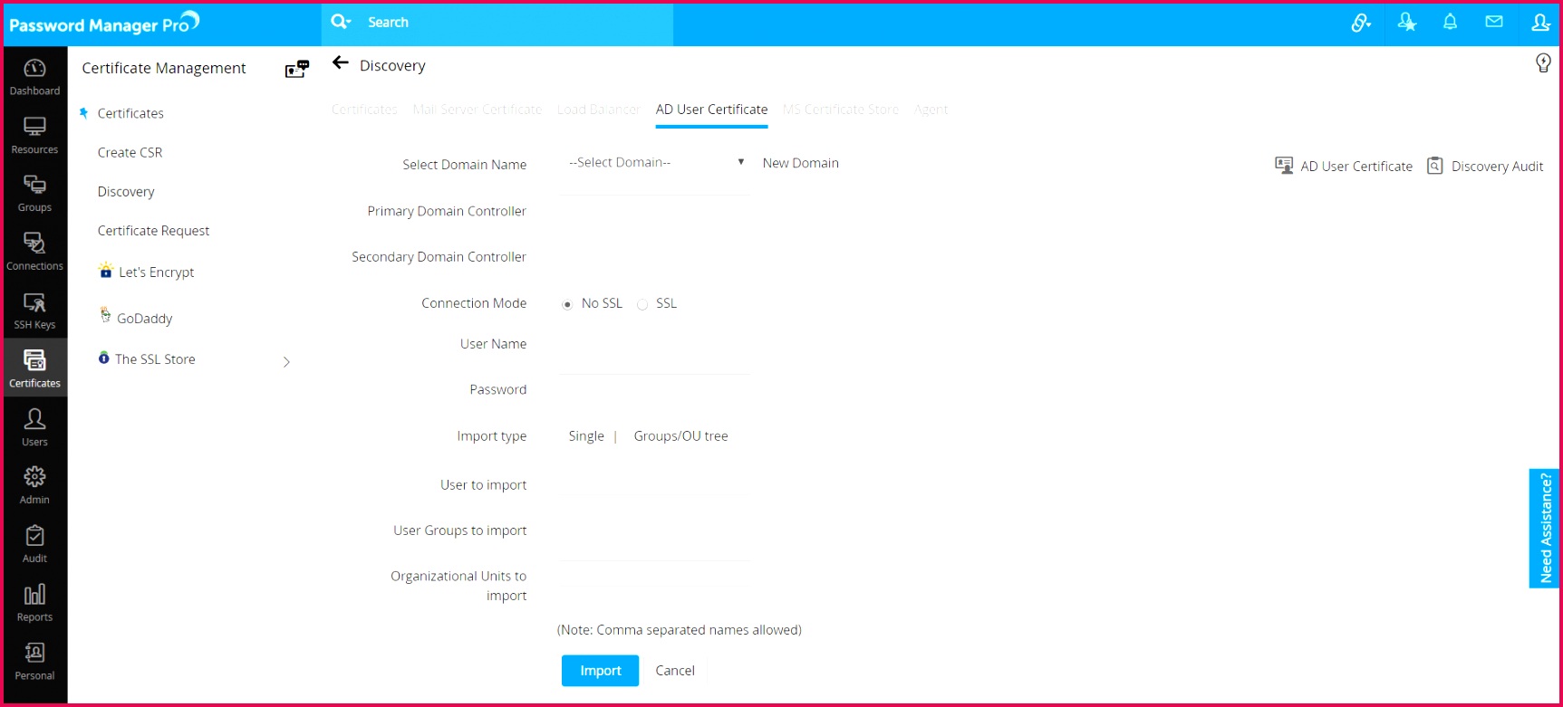Click the Discovery Audit icon
This screenshot has width=1563, height=707.
(1435, 165)
